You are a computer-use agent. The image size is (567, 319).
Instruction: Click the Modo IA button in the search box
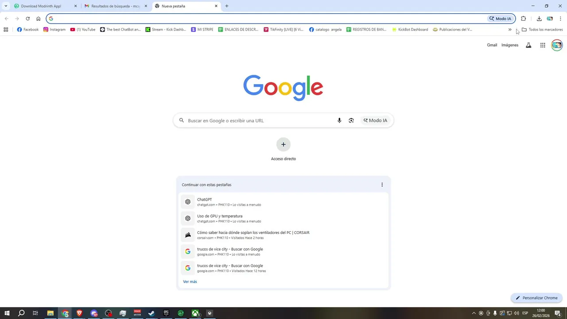click(376, 121)
